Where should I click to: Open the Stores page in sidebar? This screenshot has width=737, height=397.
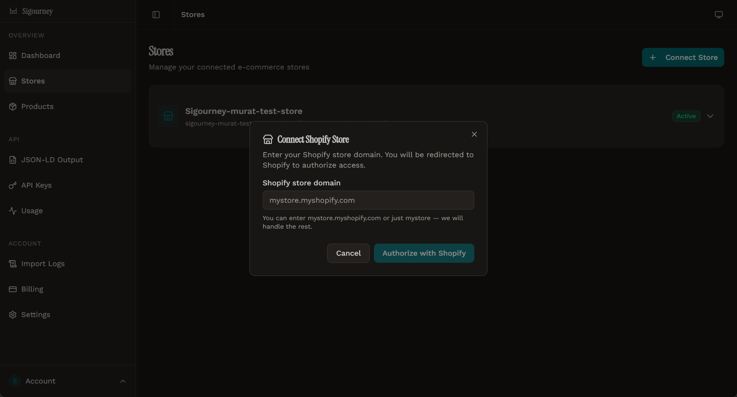(68, 81)
